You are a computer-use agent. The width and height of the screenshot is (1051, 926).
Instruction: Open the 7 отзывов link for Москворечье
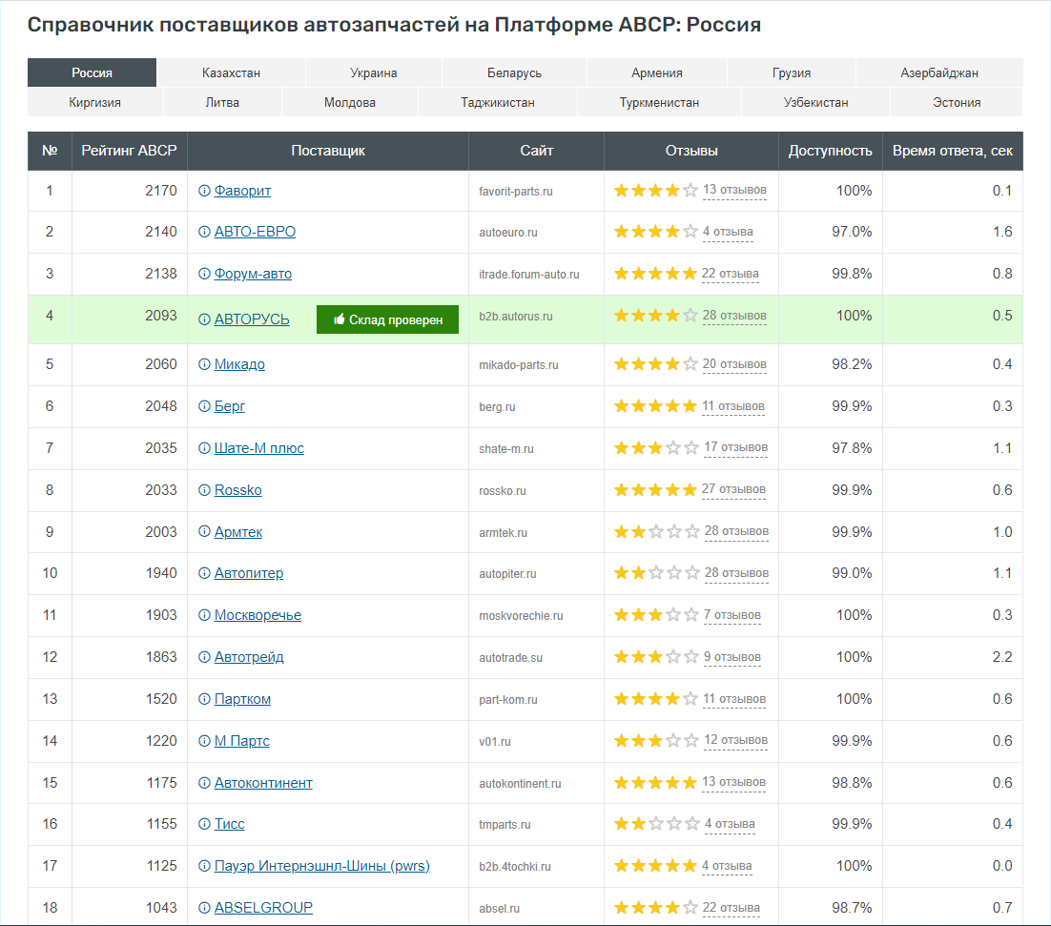(x=732, y=615)
